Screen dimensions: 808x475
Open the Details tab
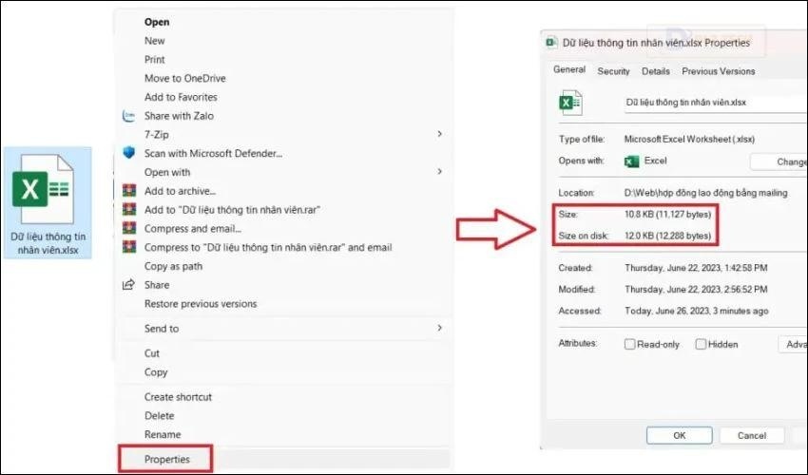click(655, 71)
